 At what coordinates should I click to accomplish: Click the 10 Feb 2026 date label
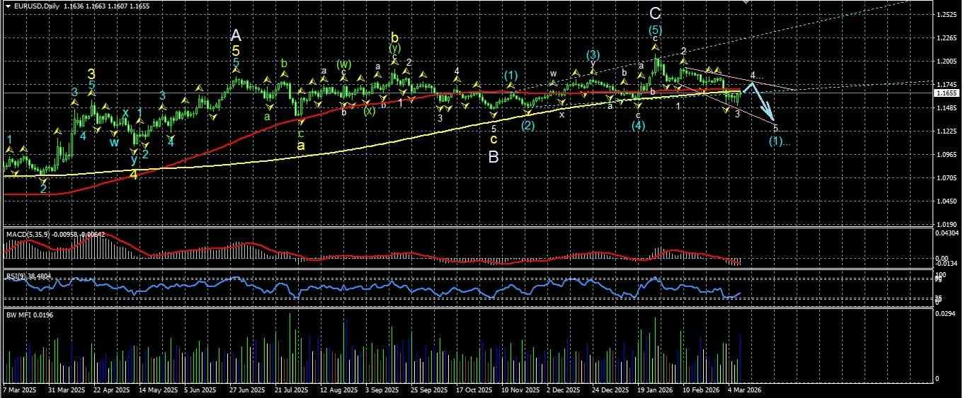point(701,390)
